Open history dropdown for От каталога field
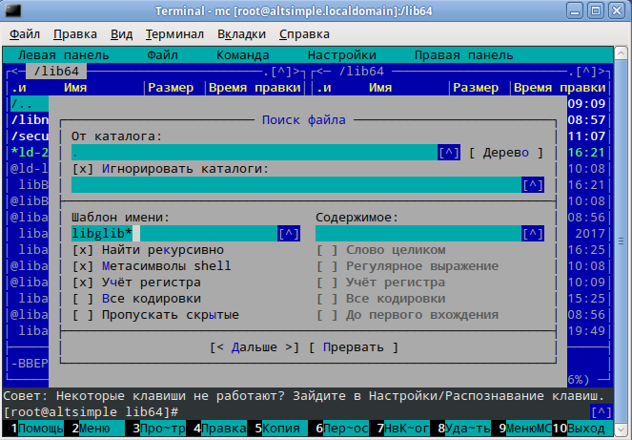Screen dimensions: 632x440 point(449,153)
